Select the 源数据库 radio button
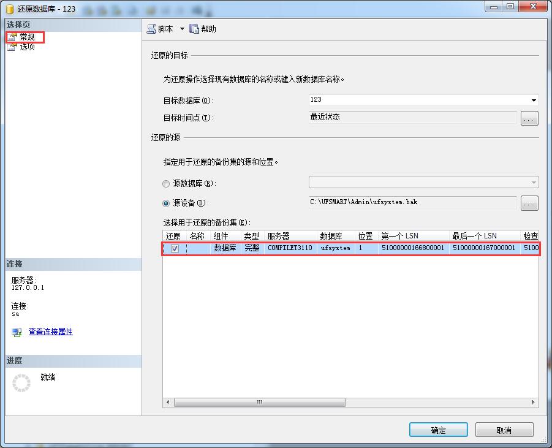Image resolution: width=552 pixels, height=448 pixels. click(166, 183)
